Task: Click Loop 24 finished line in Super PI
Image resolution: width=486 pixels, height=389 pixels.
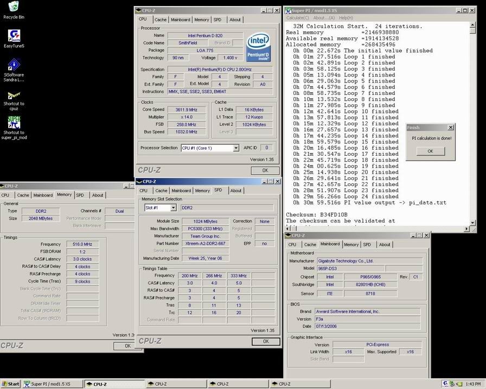Action: tap(346, 196)
